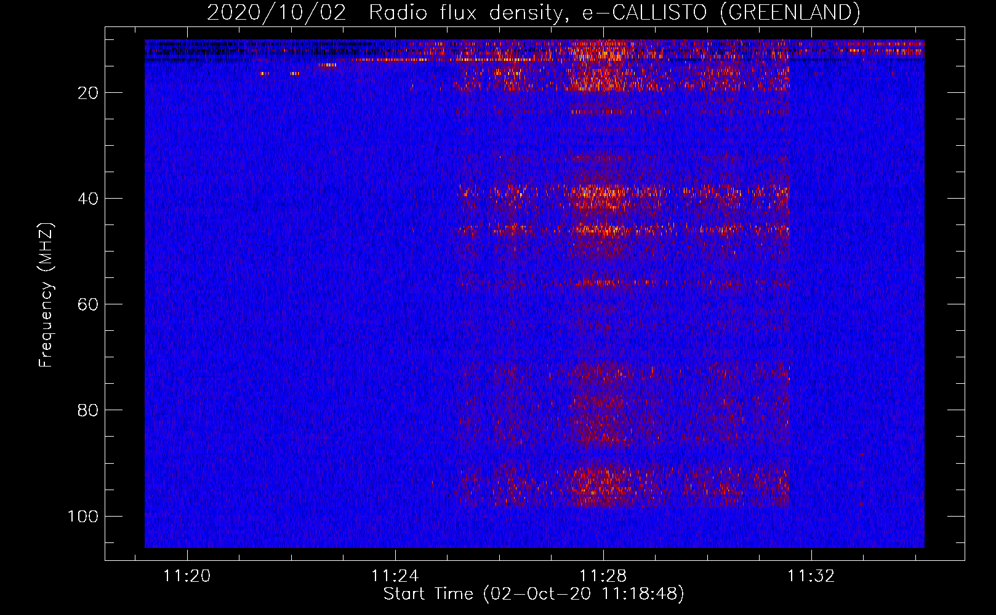
Task: Click the '11:20' time tick label
Action: [x=187, y=576]
